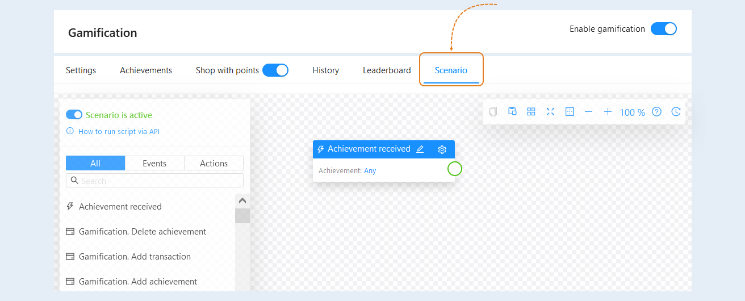This screenshot has height=301, width=745.
Task: Switch to the Leaderboard tab
Action: [387, 70]
